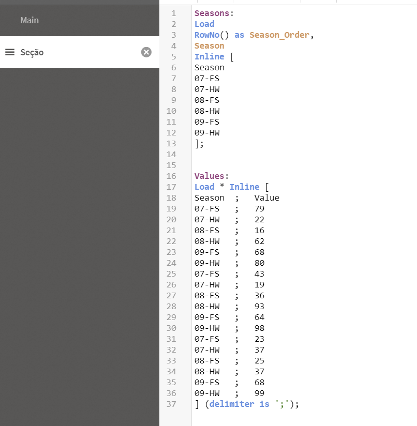
Task: Click the value 99 on line 36
Action: click(x=259, y=393)
